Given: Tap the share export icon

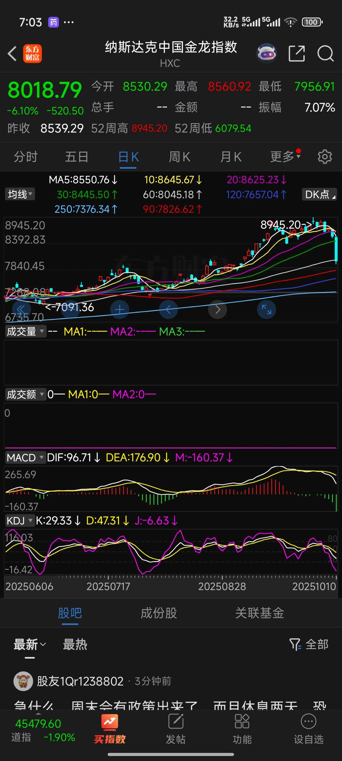Looking at the screenshot, I should tap(297, 54).
